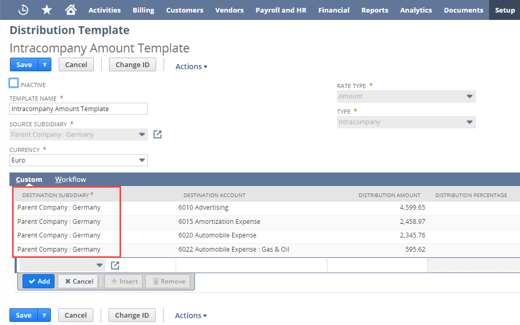This screenshot has width=520, height=325.
Task: Open the Source Subsidiary dropdown
Action: click(79, 134)
